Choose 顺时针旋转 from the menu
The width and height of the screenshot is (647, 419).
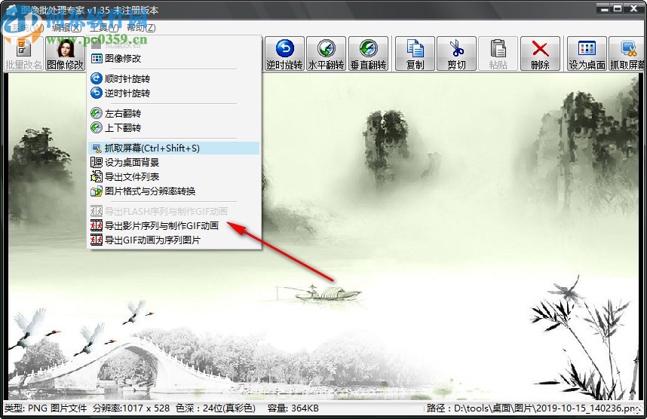pos(174,79)
